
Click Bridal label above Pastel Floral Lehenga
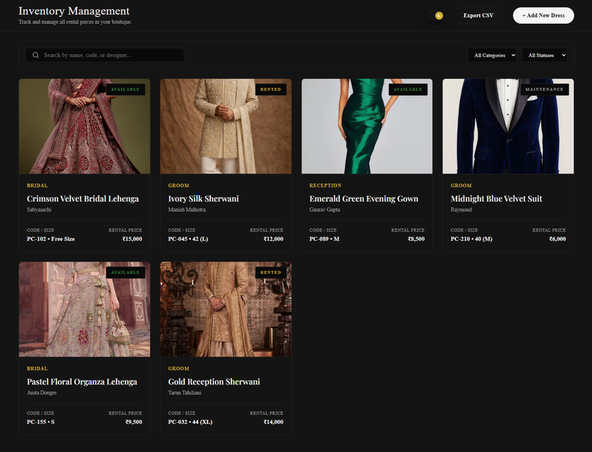click(37, 369)
